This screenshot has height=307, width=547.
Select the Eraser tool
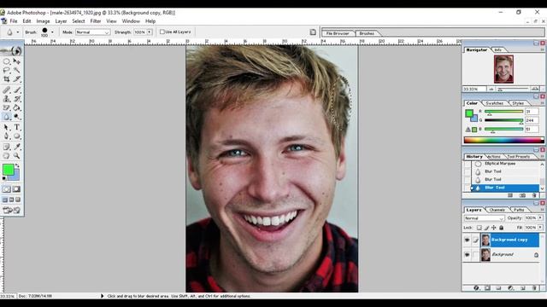point(7,108)
